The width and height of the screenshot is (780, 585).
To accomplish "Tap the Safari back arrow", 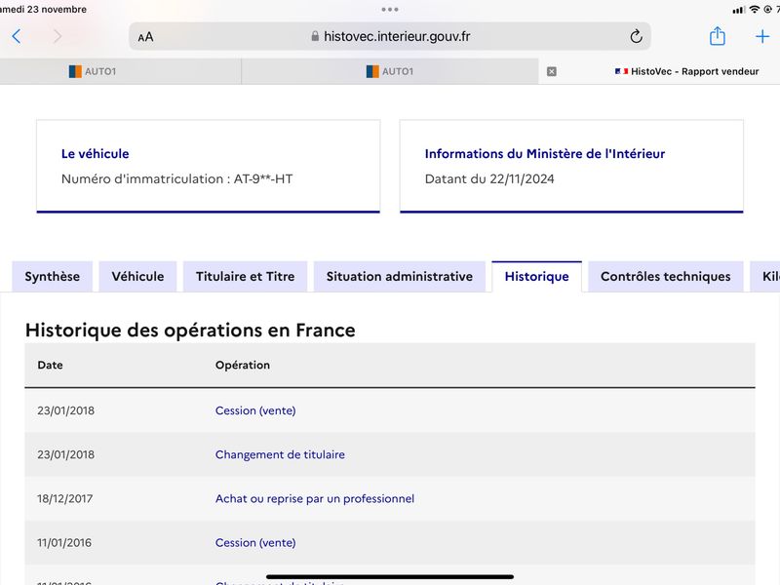I will [x=17, y=36].
